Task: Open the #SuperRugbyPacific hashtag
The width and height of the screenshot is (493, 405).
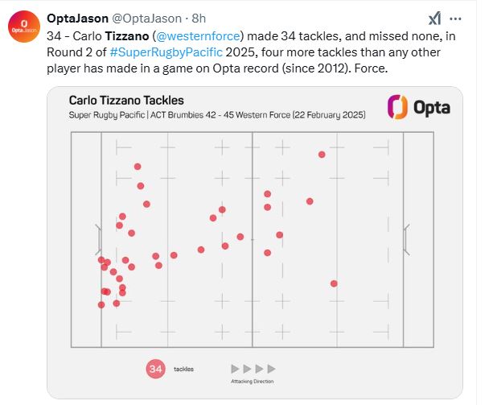Action: click(166, 52)
